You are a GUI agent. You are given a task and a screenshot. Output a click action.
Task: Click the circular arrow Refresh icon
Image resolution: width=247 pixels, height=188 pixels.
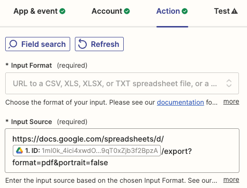coord(82,44)
